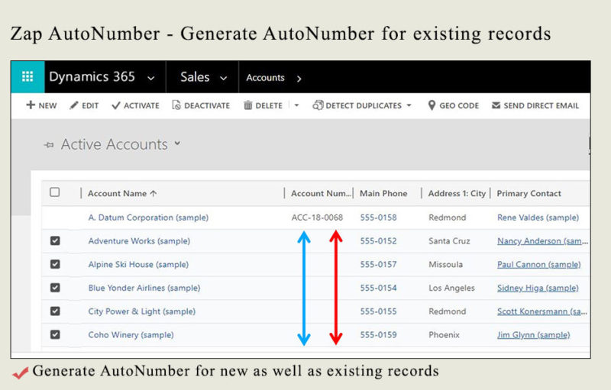
Task: Click the plus New record icon
Action: [x=31, y=105]
